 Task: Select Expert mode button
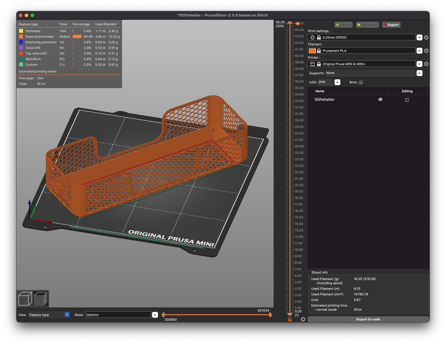tap(391, 25)
